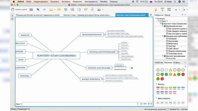Apply the Jan month marker
Viewport: 198px width, 111px height.
[158, 88]
